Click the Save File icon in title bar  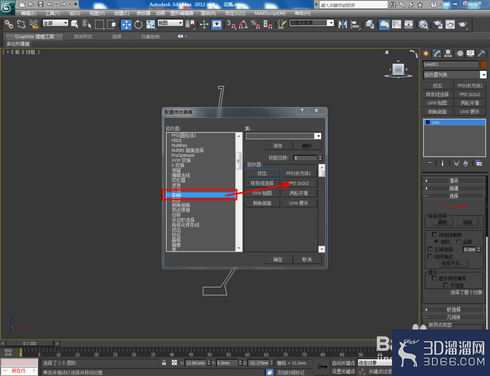40,4
